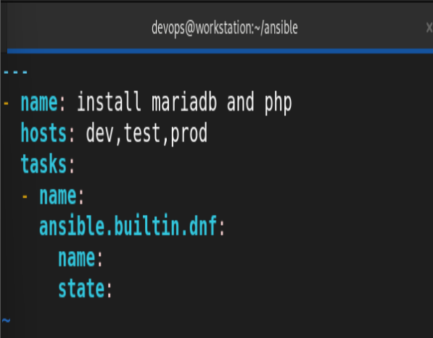Click the 'tasks' key
This screenshot has height=338, width=433.
coord(44,164)
